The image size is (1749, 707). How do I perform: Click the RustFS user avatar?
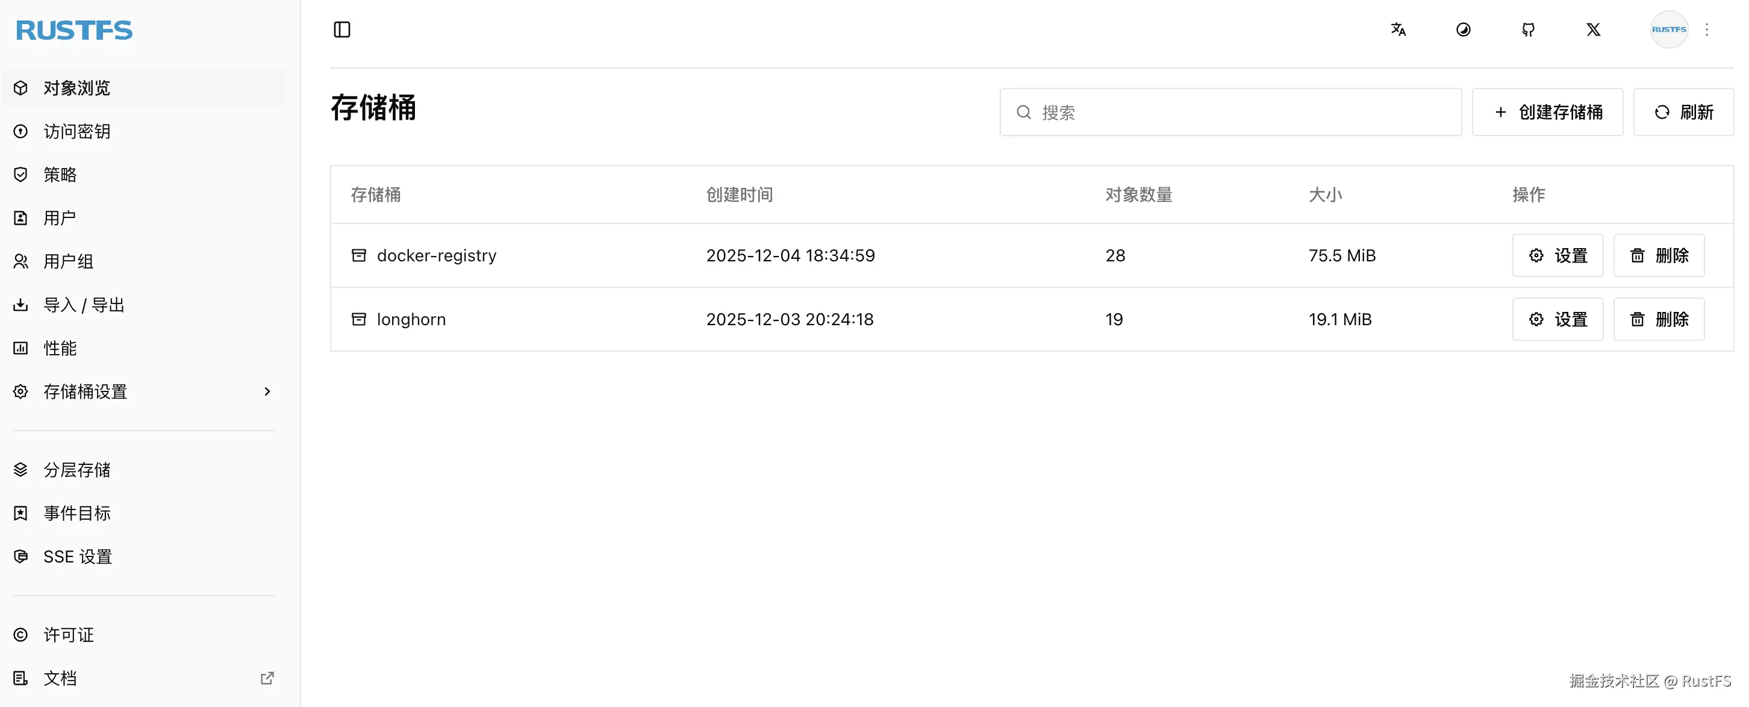[1668, 30]
